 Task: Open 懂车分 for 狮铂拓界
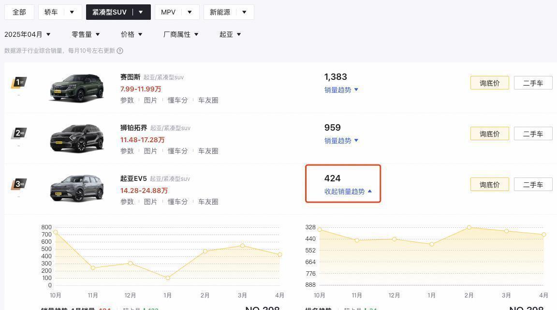[177, 151]
